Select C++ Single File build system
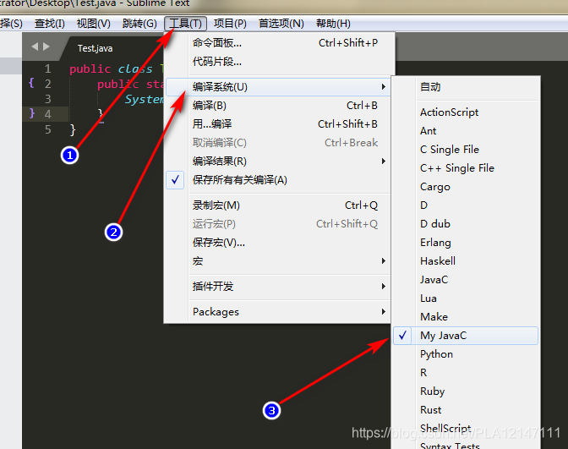This screenshot has height=449, width=568. (x=466, y=168)
